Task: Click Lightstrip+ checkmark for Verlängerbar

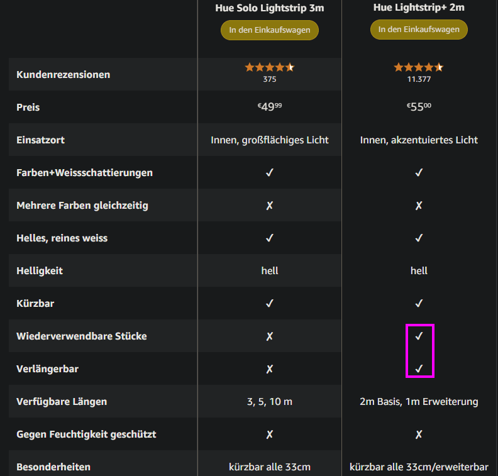Action: [419, 368]
